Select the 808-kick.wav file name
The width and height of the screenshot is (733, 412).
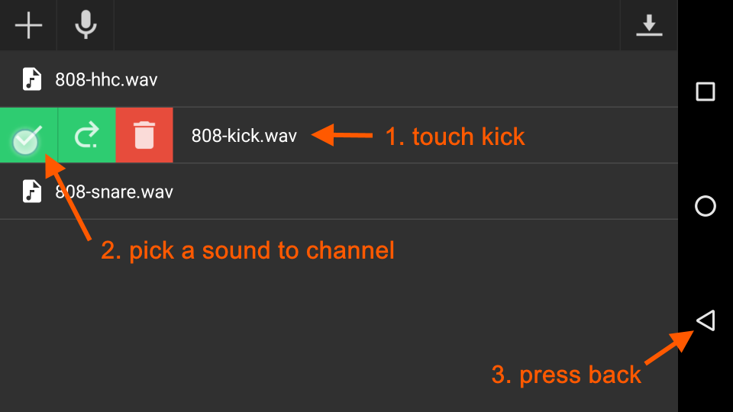tap(244, 137)
